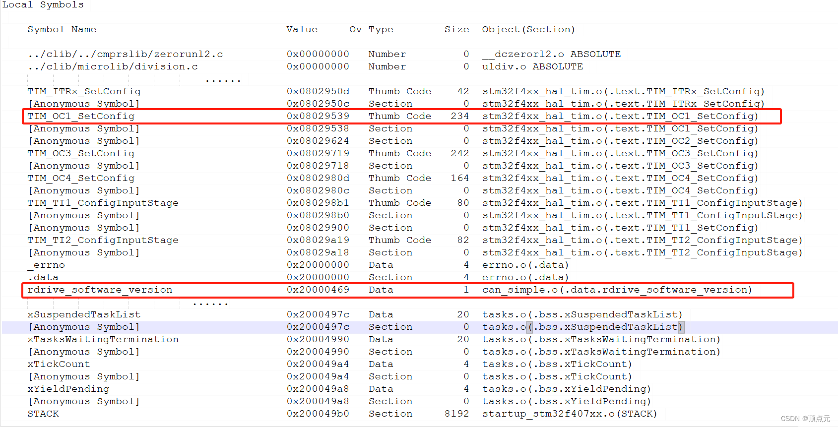Click 'uldiv.o ABSOLUTE' object text
The width and height of the screenshot is (838, 427).
coord(532,66)
